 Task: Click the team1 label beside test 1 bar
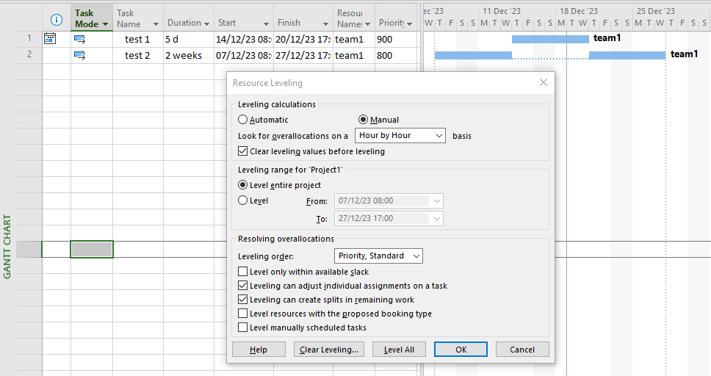point(607,38)
